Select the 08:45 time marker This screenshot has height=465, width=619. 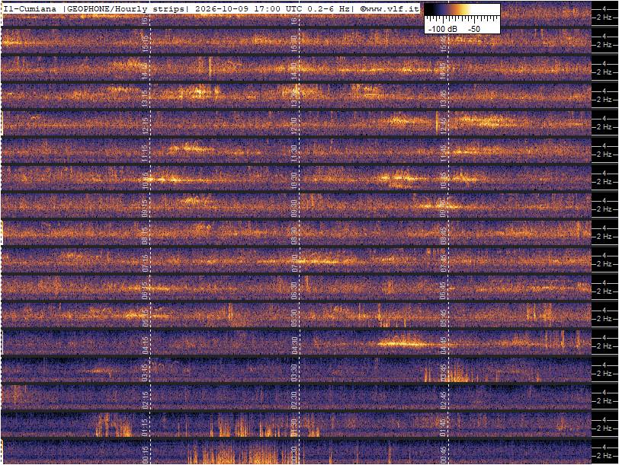pyautogui.click(x=444, y=236)
